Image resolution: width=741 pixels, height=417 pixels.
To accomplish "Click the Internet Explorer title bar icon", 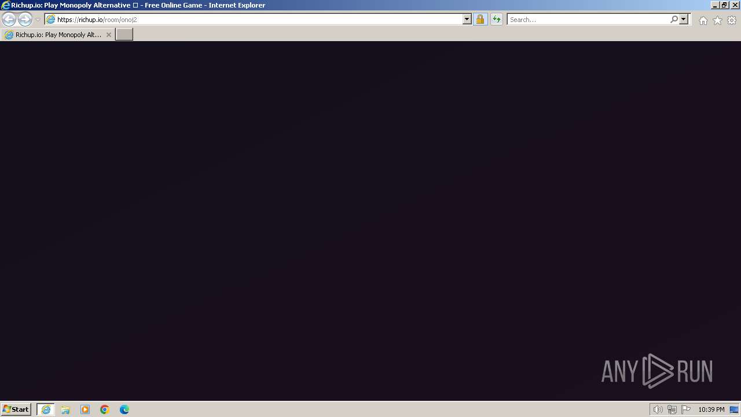I will pyautogui.click(x=6, y=5).
